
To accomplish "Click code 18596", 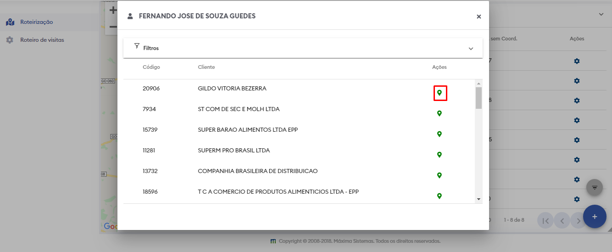I will pyautogui.click(x=150, y=191).
